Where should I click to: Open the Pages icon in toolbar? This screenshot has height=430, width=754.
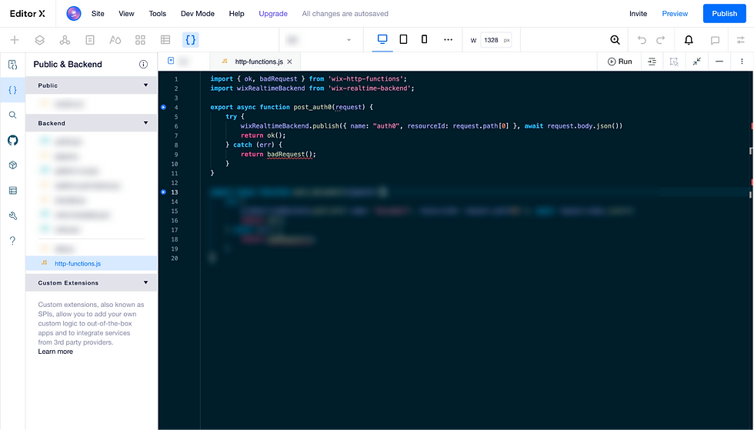pyautogui.click(x=90, y=40)
